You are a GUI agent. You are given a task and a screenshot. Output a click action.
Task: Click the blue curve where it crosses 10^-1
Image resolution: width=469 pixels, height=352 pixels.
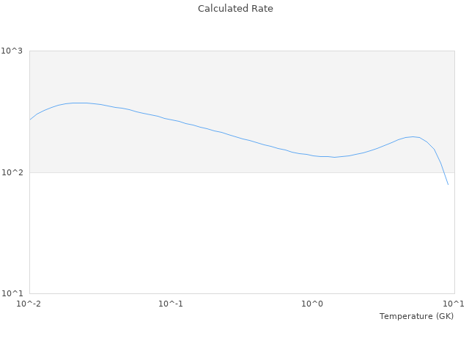[171, 120]
